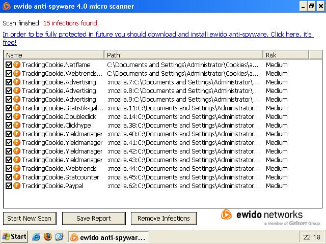Click the warning icon on the mozilla.7 Advertising row
This screenshot has width=326, height=244.
click(x=17, y=82)
